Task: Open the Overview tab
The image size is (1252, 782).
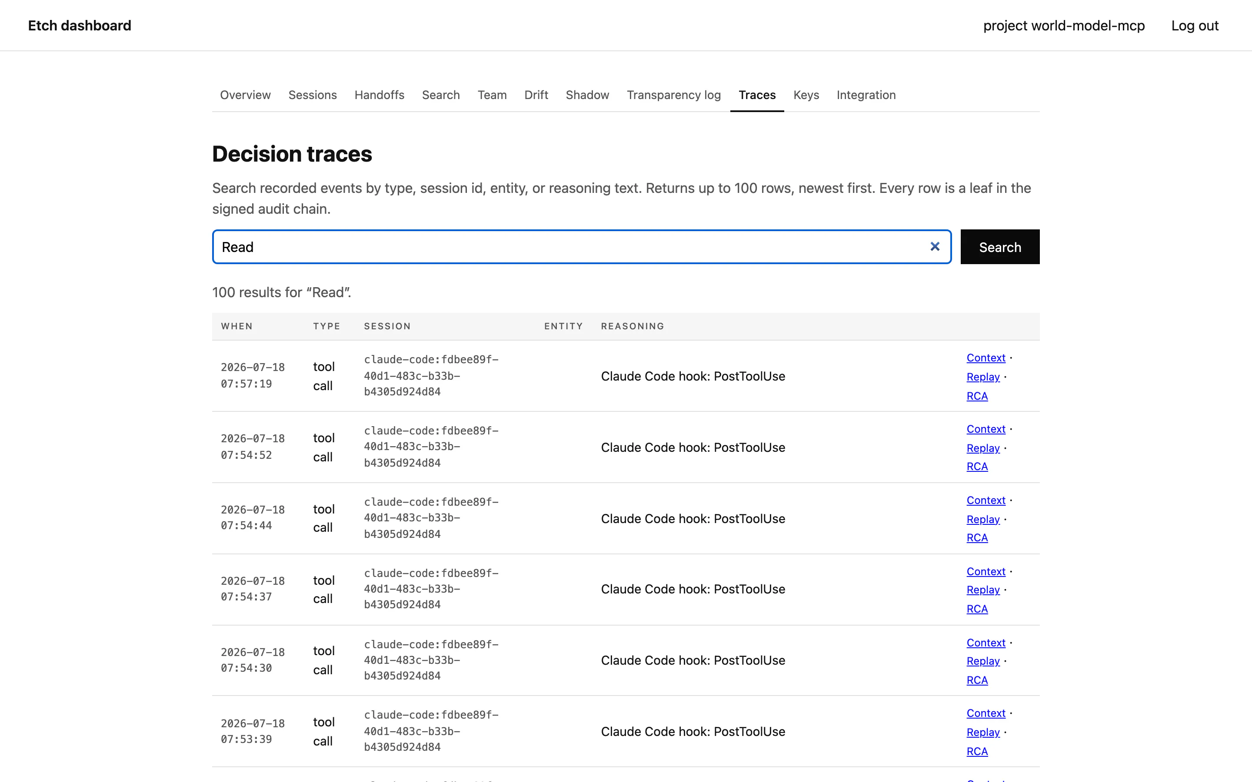Action: (245, 95)
